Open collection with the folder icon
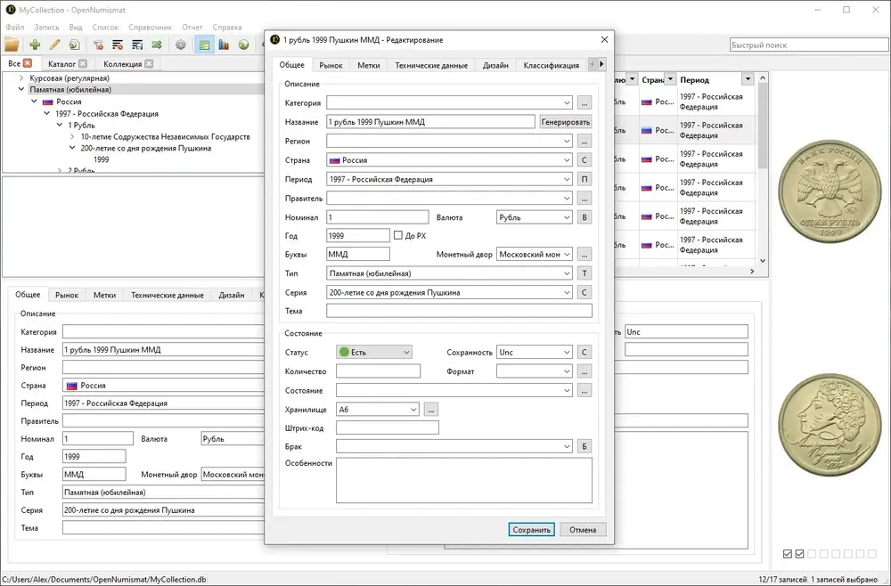Image resolution: width=891 pixels, height=586 pixels. tap(12, 45)
